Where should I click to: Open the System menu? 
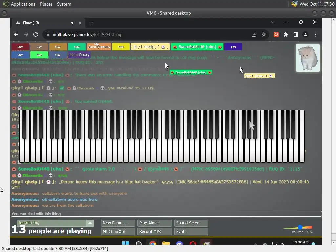pyautogui.click(x=64, y=4)
